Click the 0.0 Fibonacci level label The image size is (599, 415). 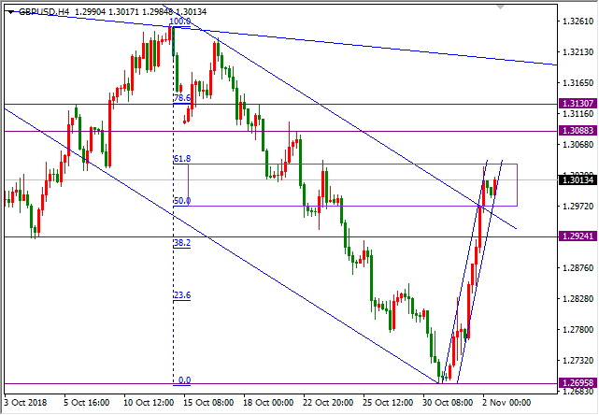(184, 380)
